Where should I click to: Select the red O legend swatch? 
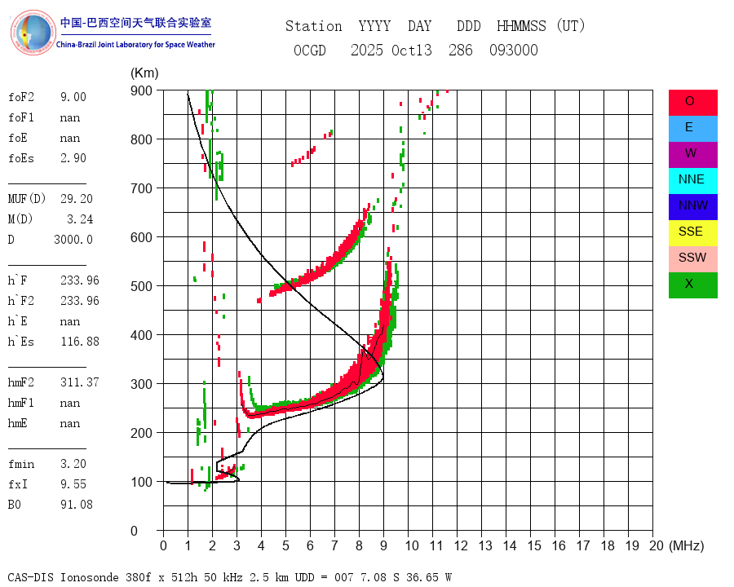[x=692, y=103]
